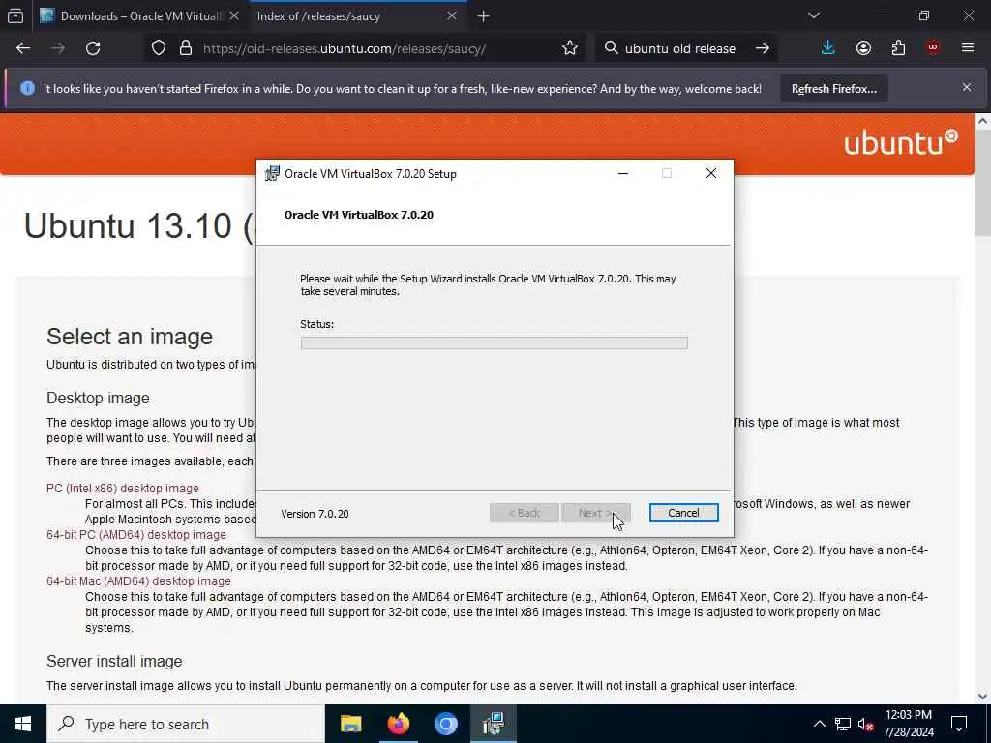Image resolution: width=991 pixels, height=743 pixels.
Task: Open Chromium browser from taskbar
Action: 445,724
